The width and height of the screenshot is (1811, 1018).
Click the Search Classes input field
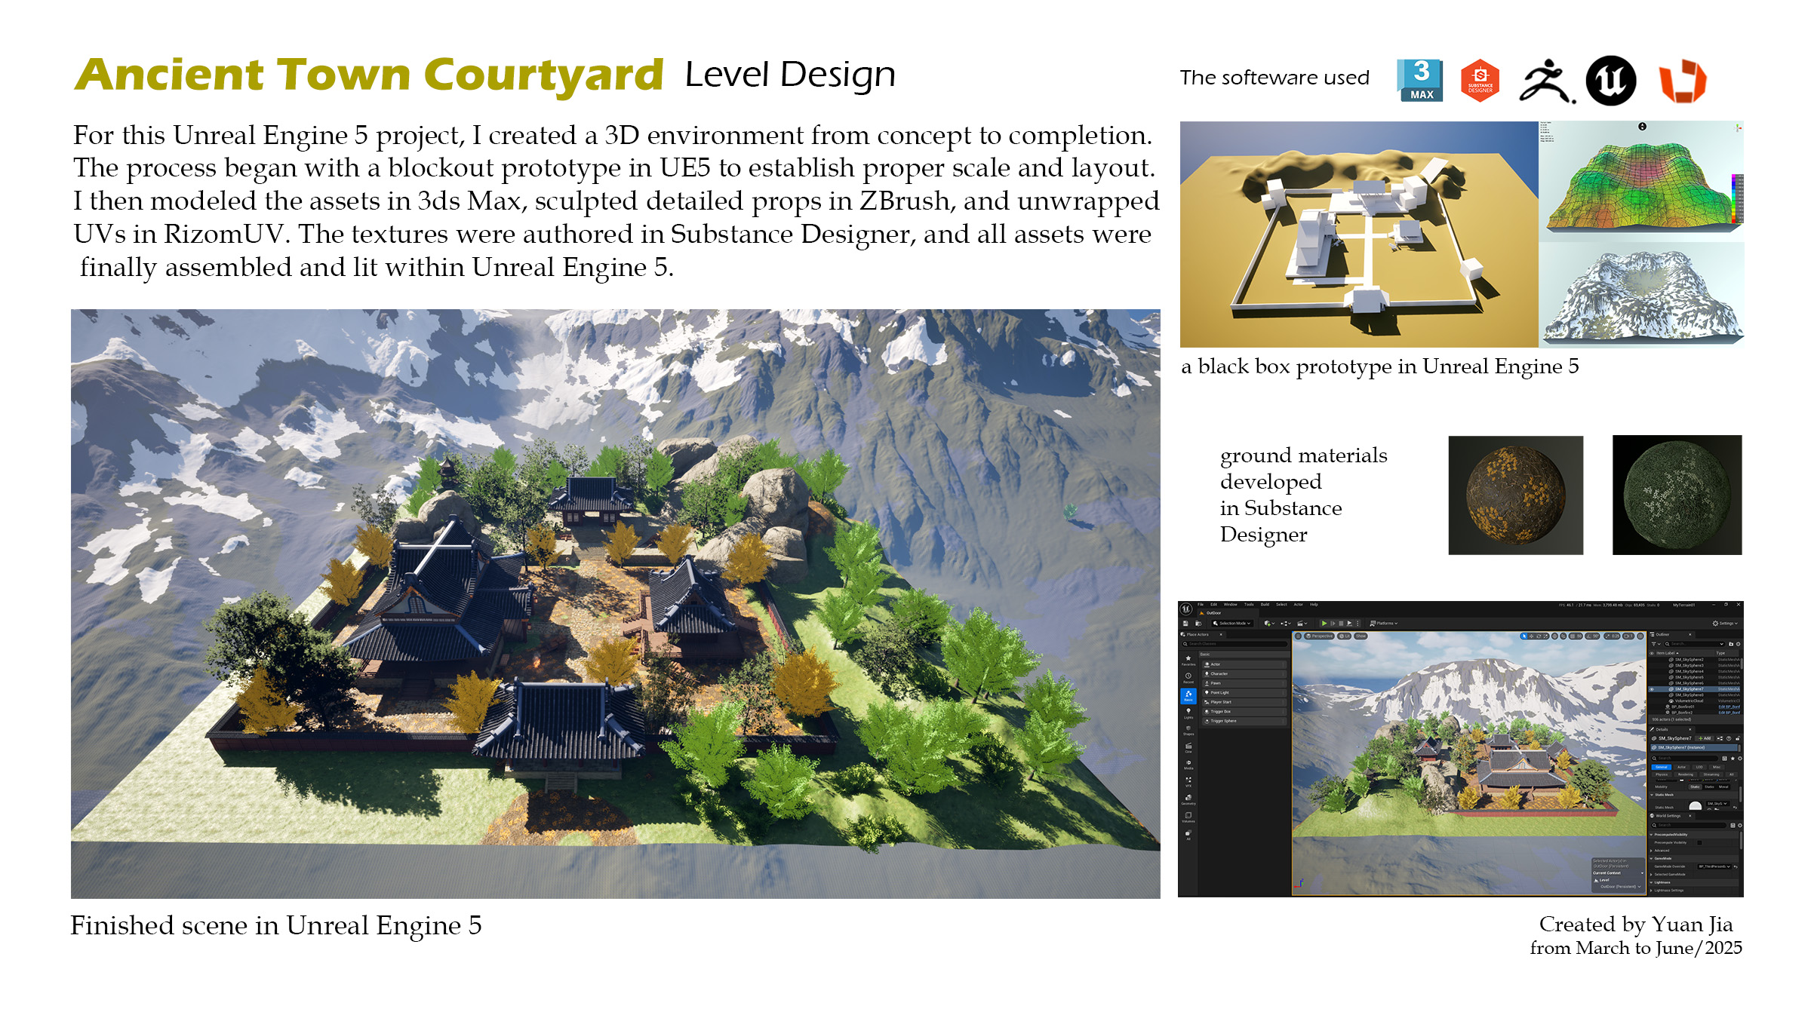(x=1236, y=644)
